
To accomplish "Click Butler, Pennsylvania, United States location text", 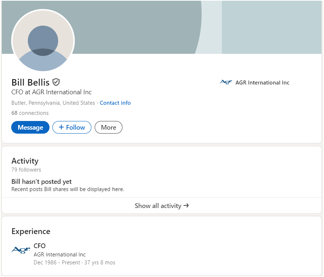I will (53, 103).
